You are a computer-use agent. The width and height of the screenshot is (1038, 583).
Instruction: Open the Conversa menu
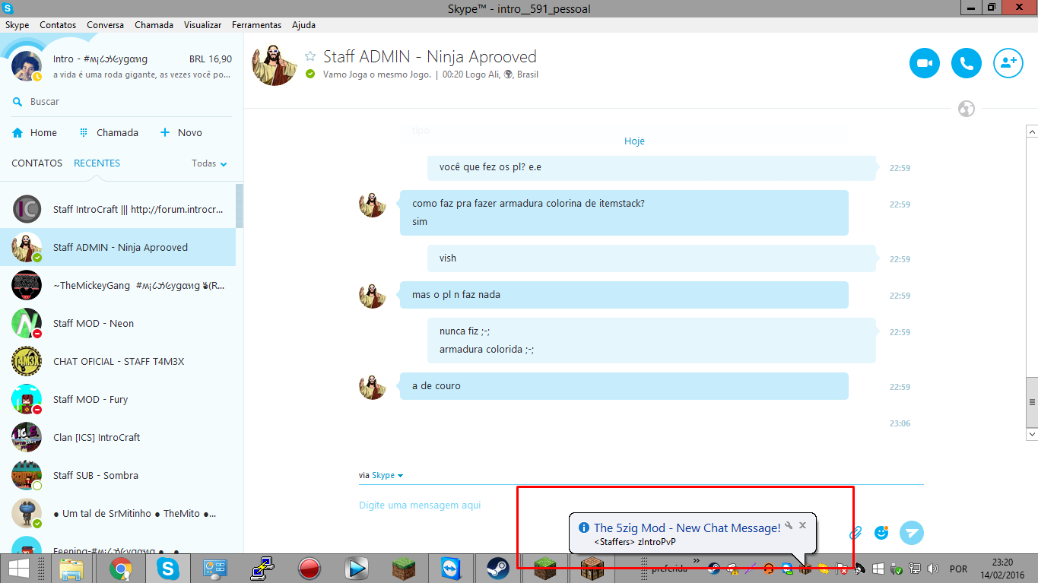(105, 25)
